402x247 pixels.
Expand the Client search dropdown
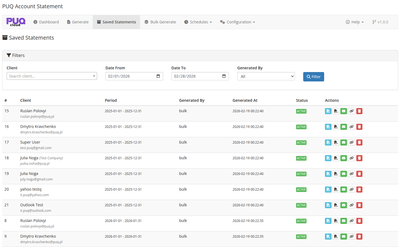51,76
